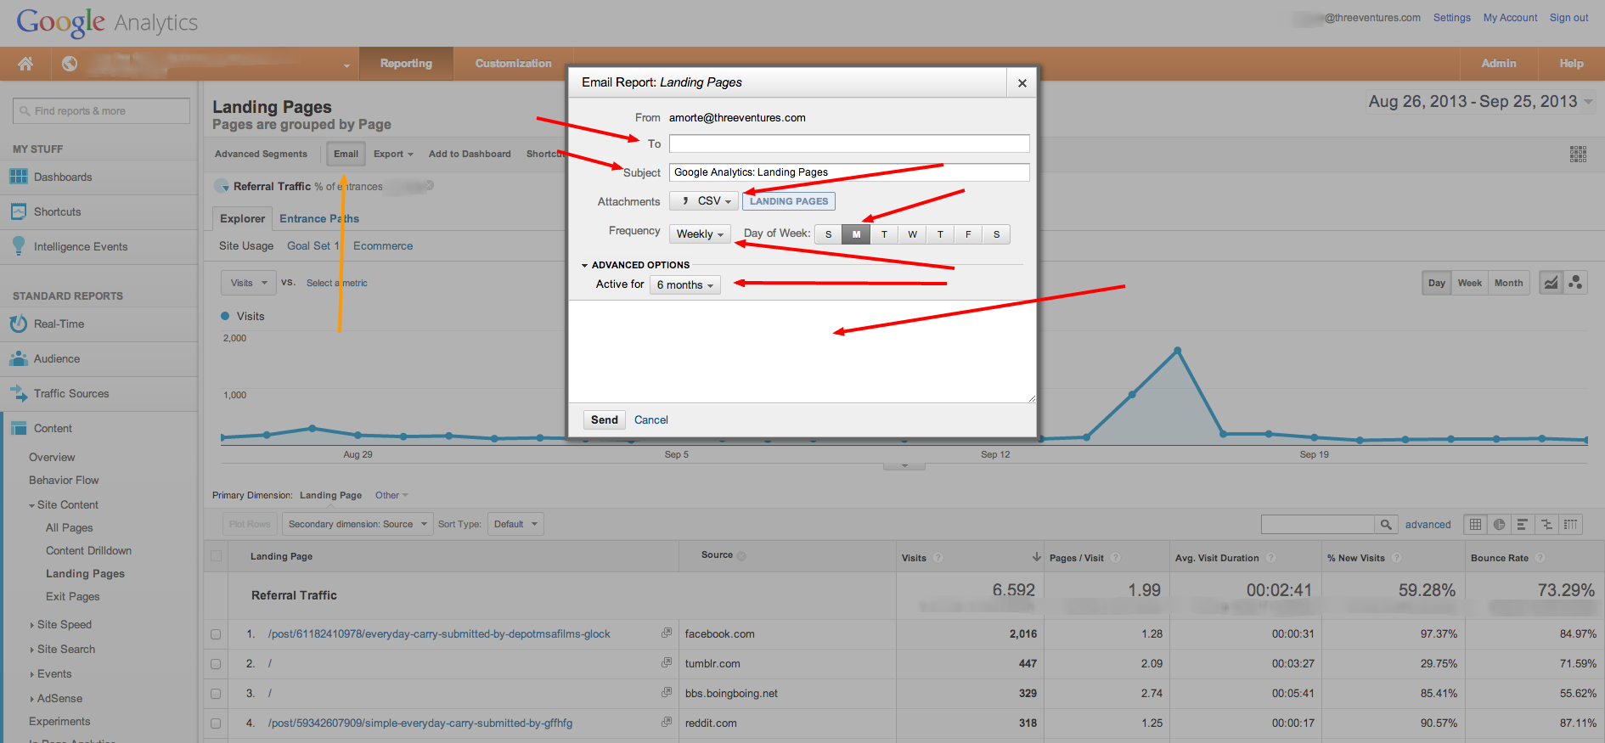Click the Send button

point(605,419)
